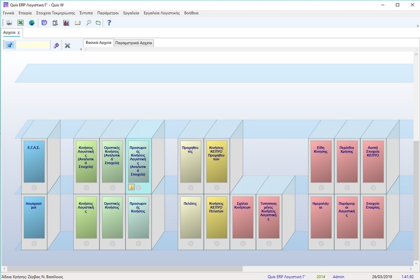
Task: Click the yellow search input field
Action: [33, 45]
